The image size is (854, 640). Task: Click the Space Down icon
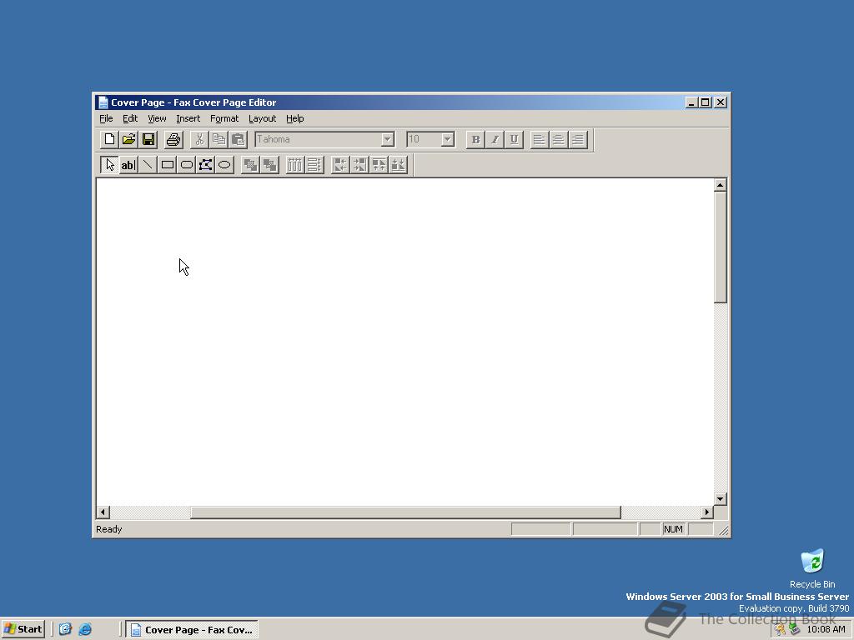[x=314, y=165]
